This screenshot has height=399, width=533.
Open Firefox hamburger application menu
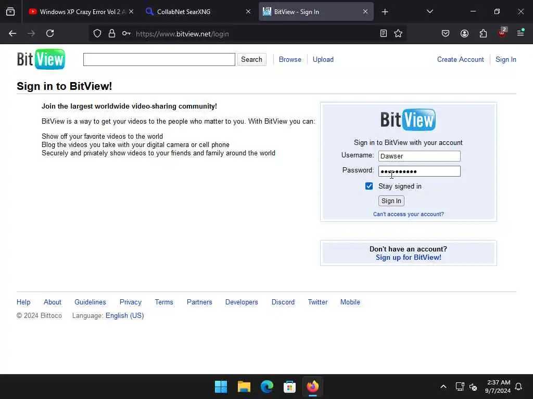[521, 33]
